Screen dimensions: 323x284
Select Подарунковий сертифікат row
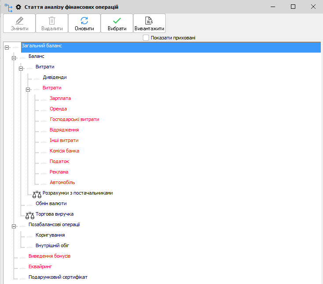(58, 277)
